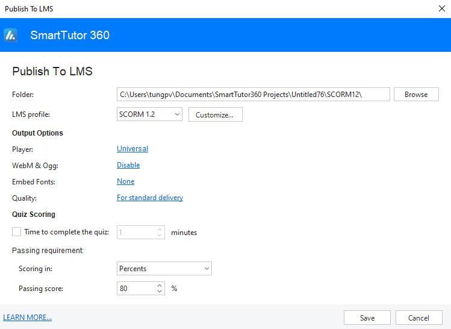Click the Folder path input field
451x329 pixels.
[253, 95]
